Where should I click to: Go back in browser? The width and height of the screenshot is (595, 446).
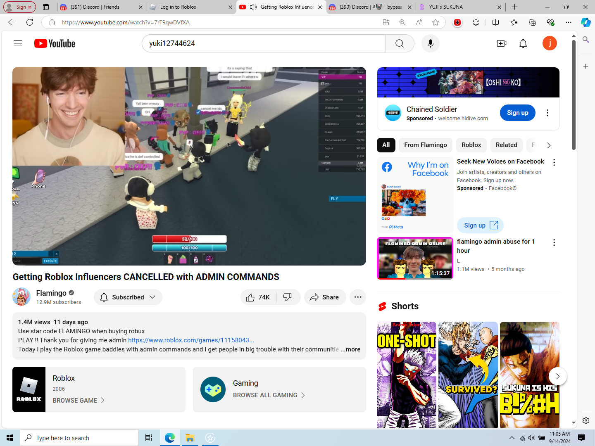[x=11, y=22]
